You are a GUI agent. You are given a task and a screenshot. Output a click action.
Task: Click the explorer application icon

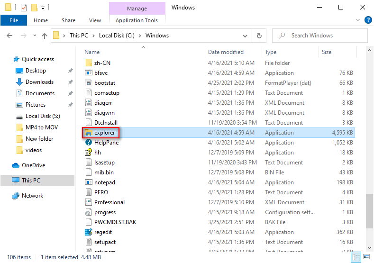coord(89,133)
